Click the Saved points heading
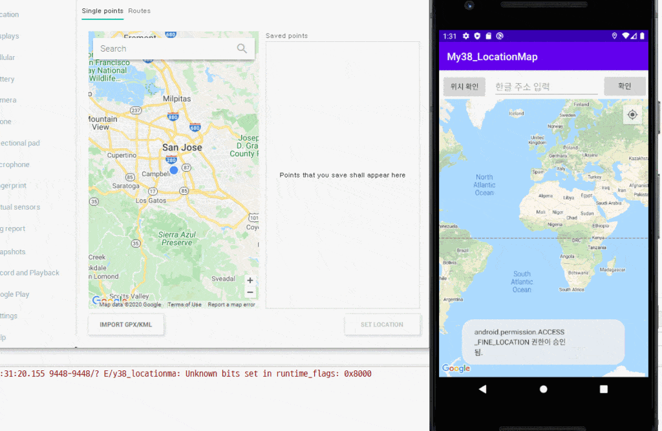This screenshot has height=431, width=662. tap(286, 36)
